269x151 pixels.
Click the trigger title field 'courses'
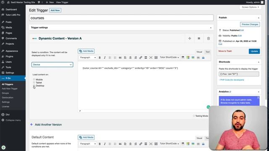tap(121, 18)
